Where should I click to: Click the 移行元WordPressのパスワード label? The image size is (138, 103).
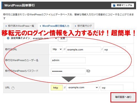click(22, 71)
